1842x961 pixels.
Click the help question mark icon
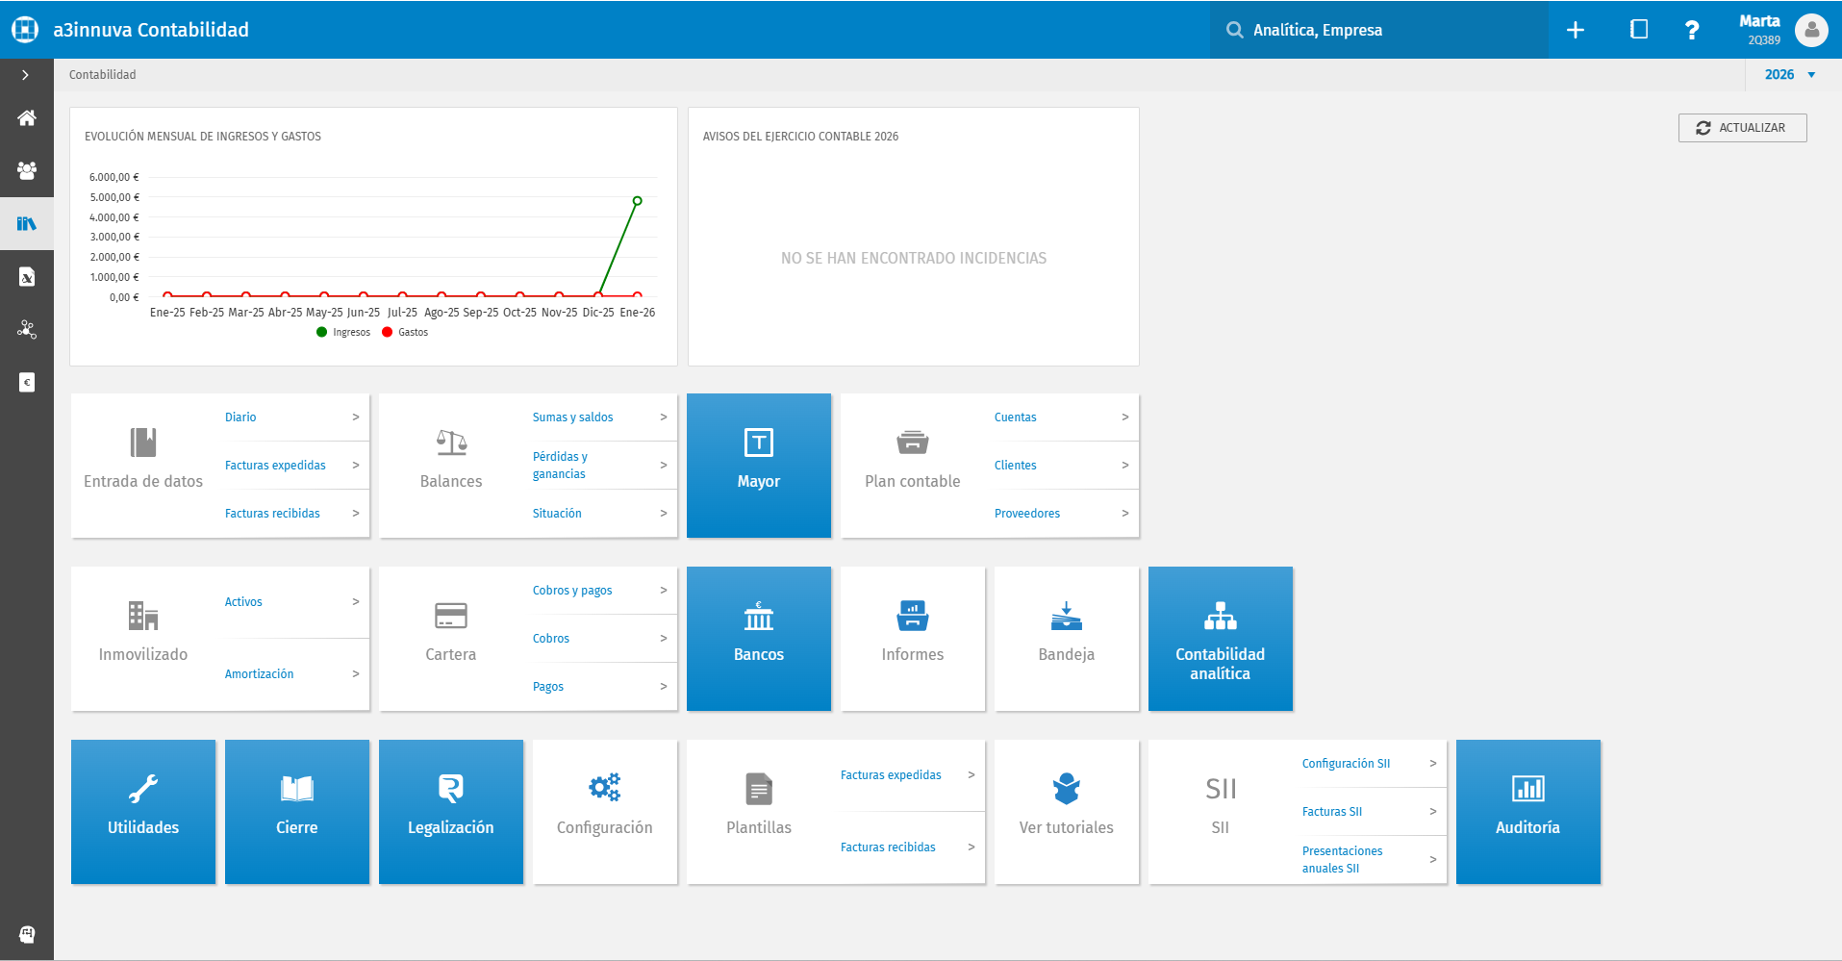point(1692,30)
